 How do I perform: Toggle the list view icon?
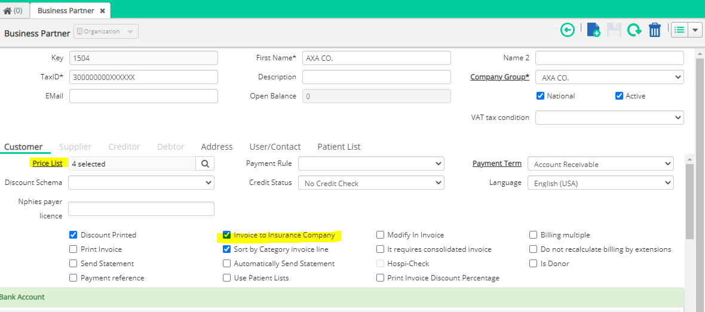679,30
